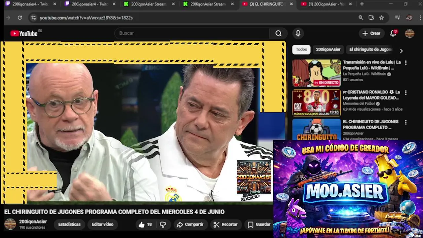
Task: Go to YouTube home via logo
Action: point(24,33)
